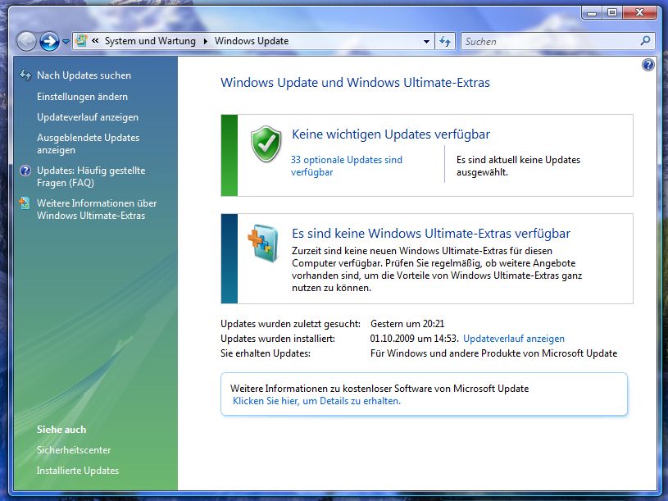Click the Control Panel icon in address bar
668x501 pixels.
pyautogui.click(x=81, y=41)
